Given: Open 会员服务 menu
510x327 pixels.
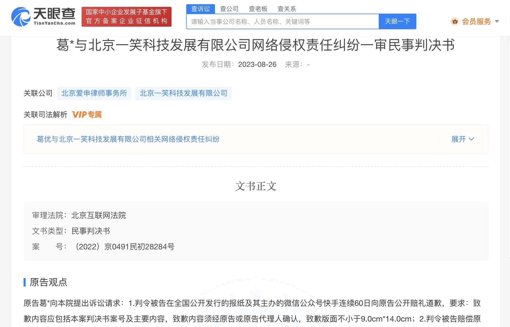Looking at the screenshot, I should (x=476, y=21).
